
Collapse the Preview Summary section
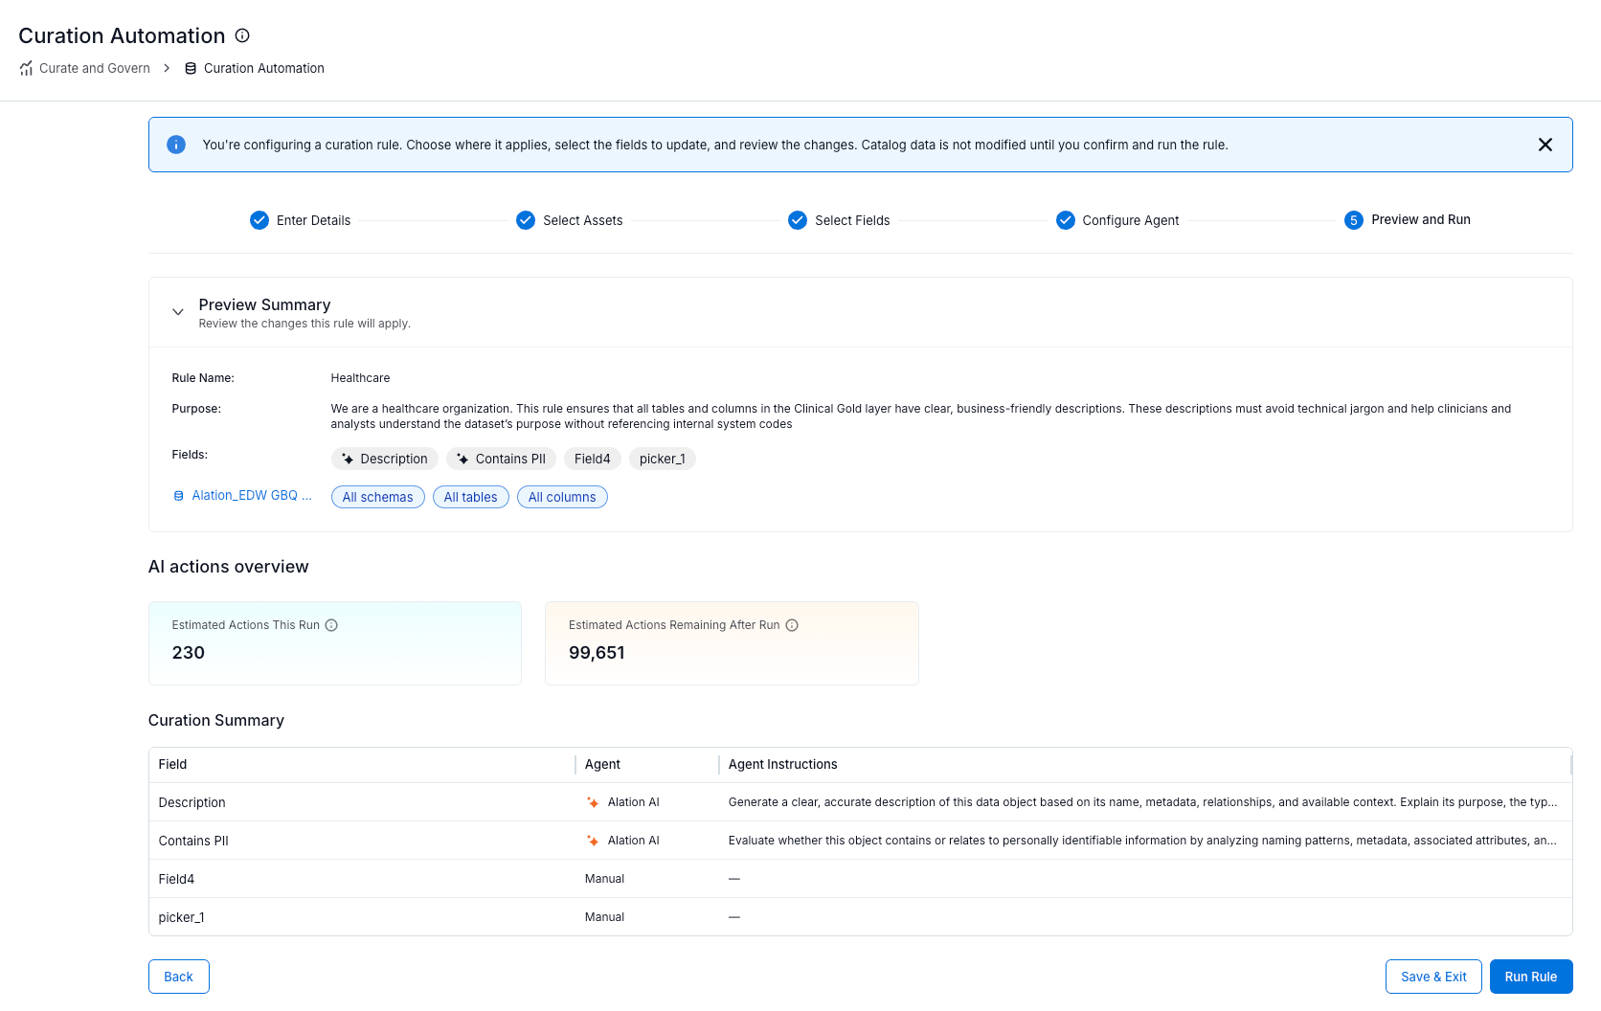pyautogui.click(x=178, y=312)
